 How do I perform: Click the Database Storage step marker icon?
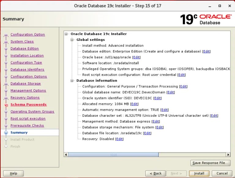click(x=6, y=84)
